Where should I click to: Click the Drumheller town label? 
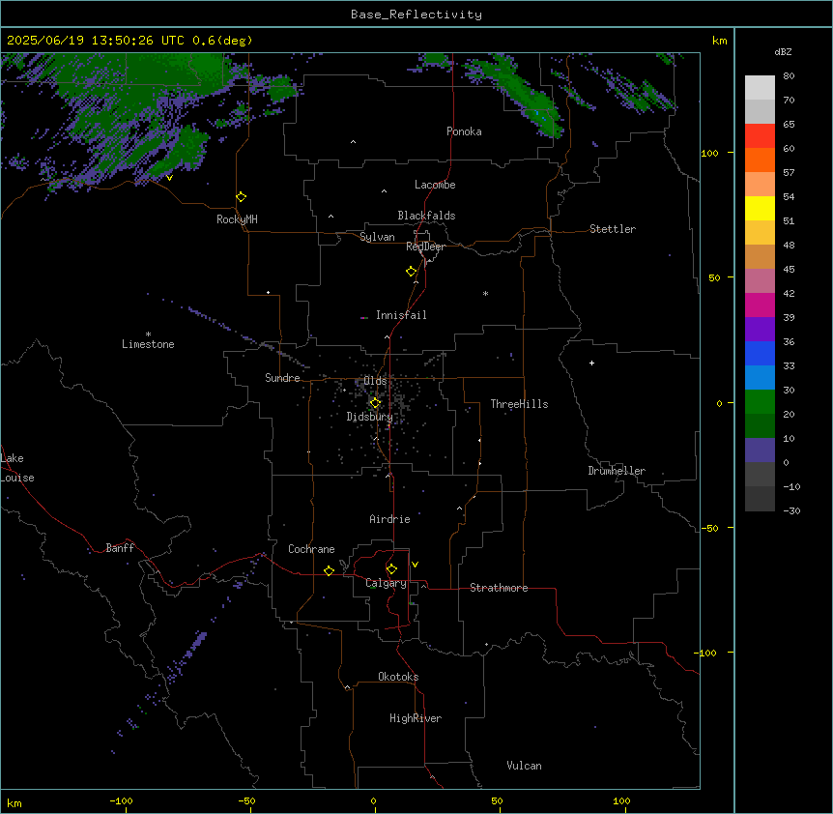[617, 471]
